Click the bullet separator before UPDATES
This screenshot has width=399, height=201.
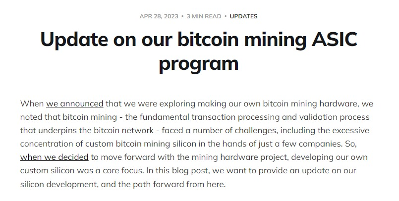(x=226, y=16)
